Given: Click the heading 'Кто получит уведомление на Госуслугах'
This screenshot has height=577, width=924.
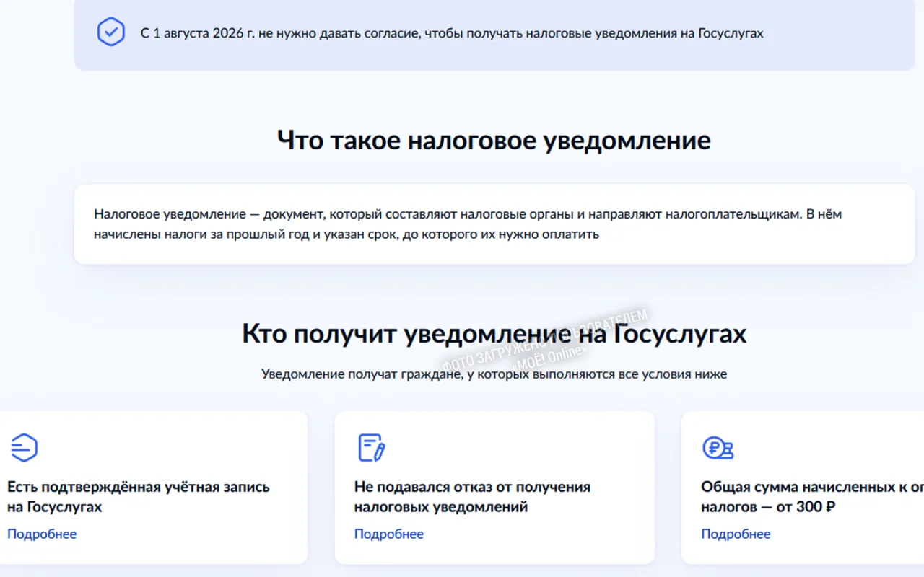Looking at the screenshot, I should click(x=494, y=334).
